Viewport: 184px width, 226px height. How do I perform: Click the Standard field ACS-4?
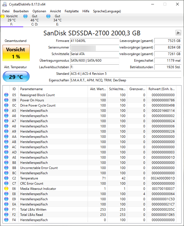click(126, 74)
